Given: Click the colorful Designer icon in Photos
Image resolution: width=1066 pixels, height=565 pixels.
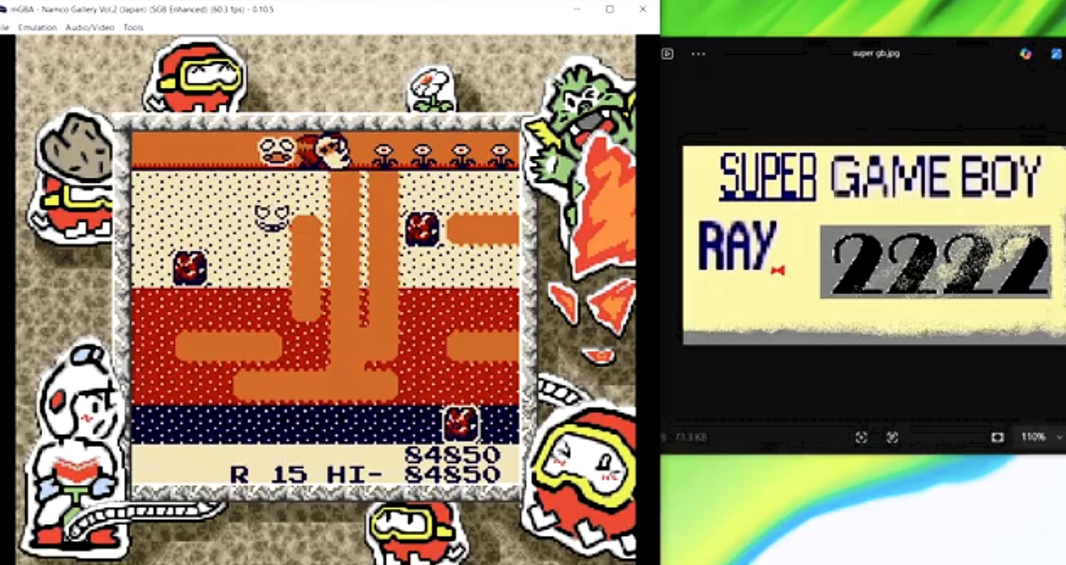Looking at the screenshot, I should pos(1025,54).
